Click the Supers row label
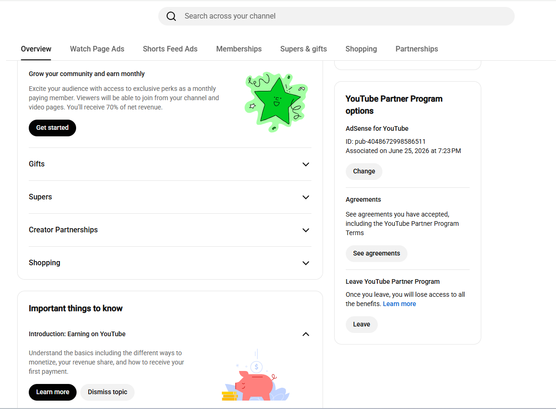556x409 pixels. pos(40,197)
